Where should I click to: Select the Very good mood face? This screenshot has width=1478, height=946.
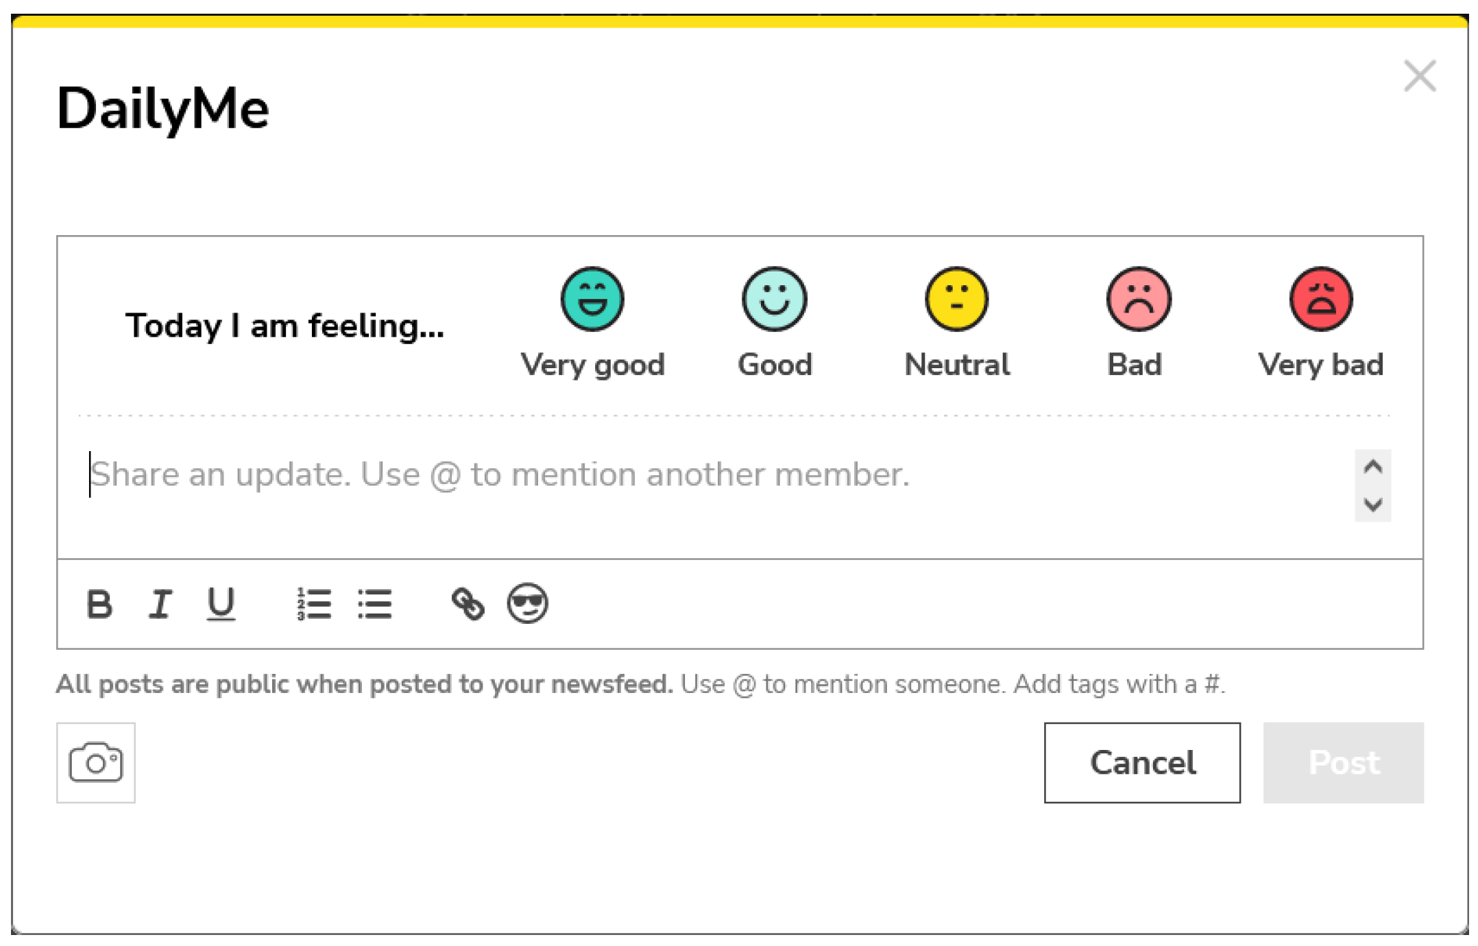click(x=592, y=300)
